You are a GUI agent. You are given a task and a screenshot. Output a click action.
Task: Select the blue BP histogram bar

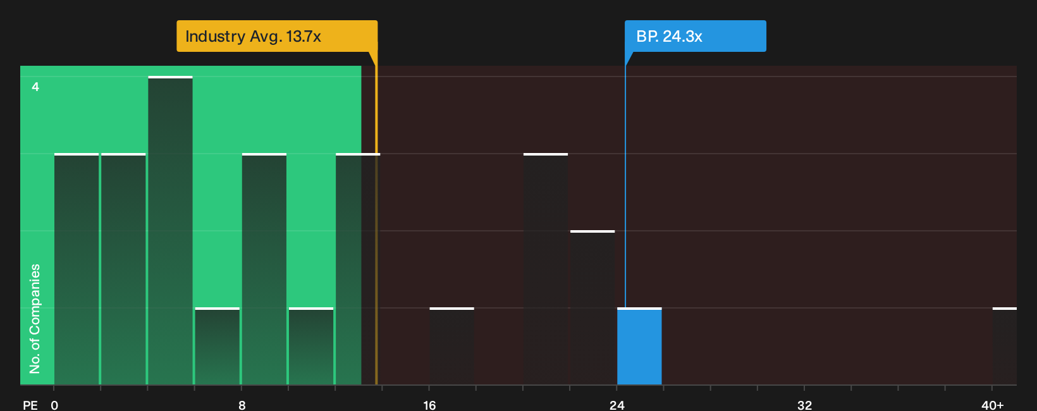(x=639, y=346)
